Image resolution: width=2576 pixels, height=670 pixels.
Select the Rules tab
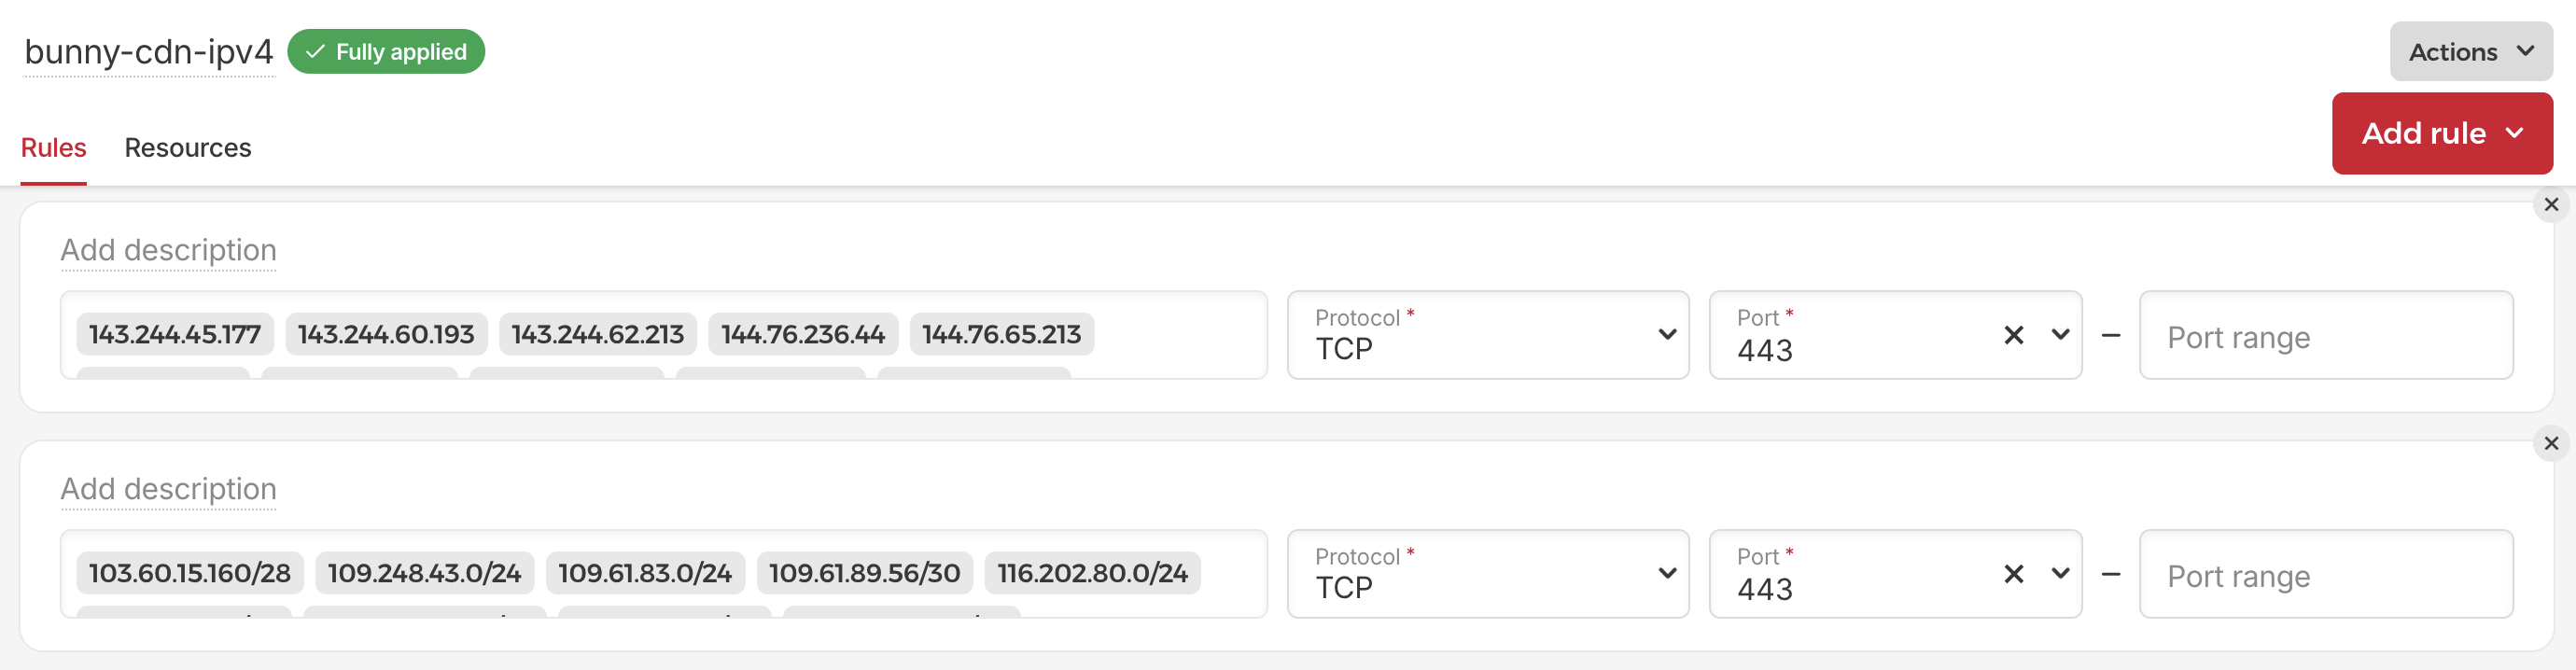(53, 148)
